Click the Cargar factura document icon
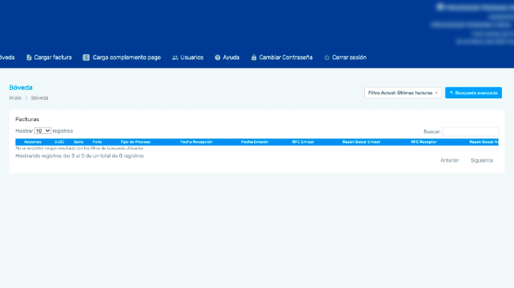Viewport: 514px width, 288px height. pyautogui.click(x=29, y=58)
